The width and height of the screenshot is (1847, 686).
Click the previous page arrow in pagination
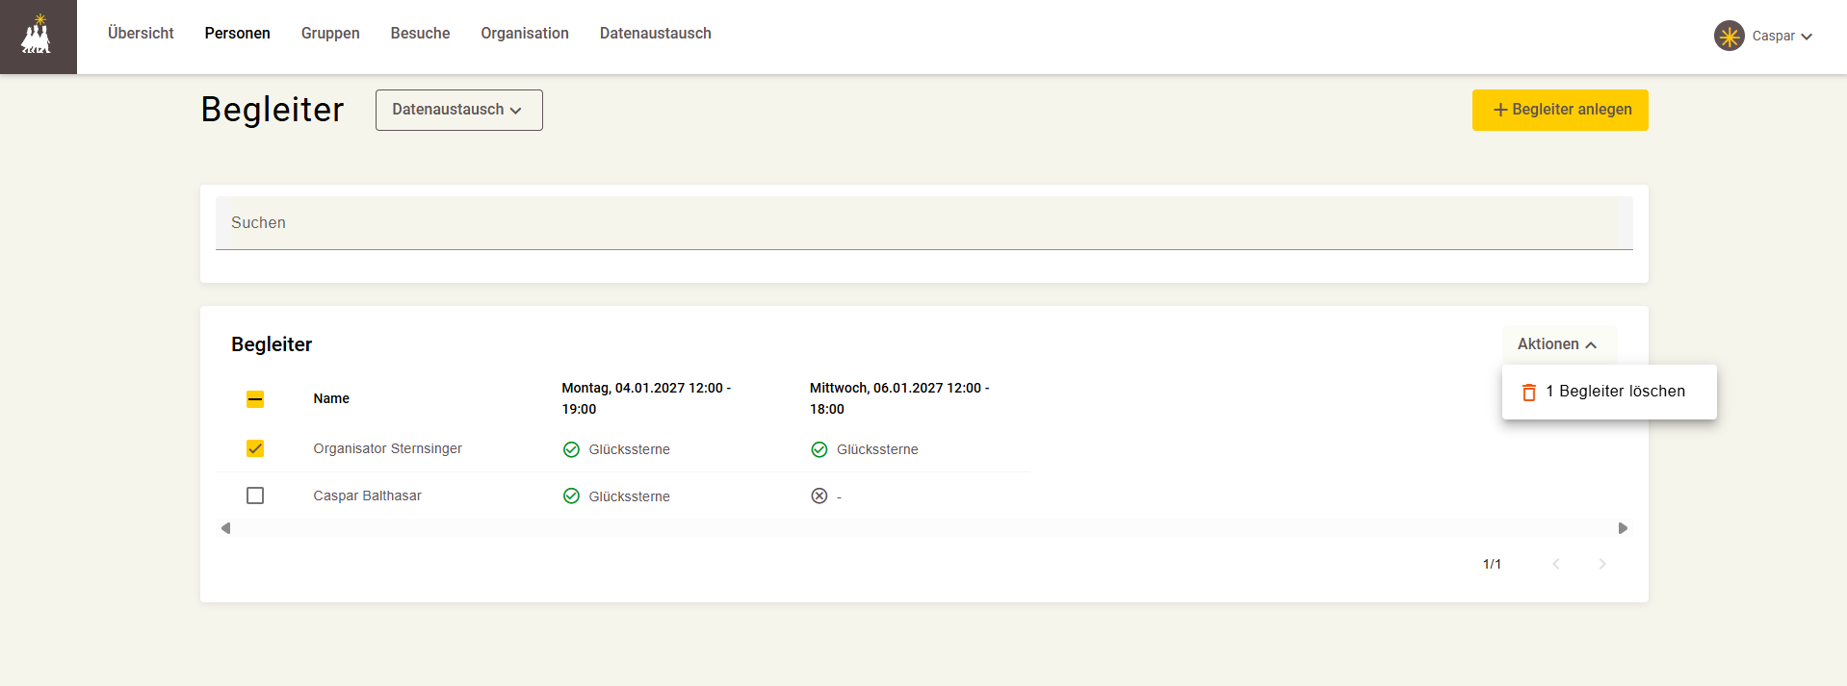pos(1556,564)
